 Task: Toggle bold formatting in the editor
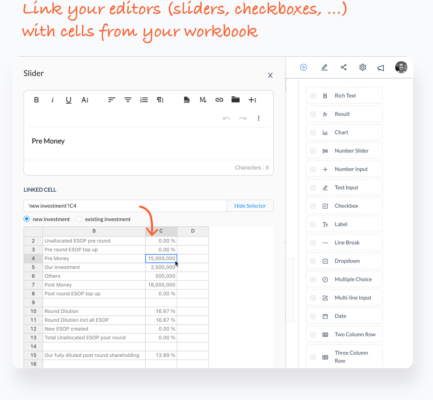pyautogui.click(x=36, y=100)
